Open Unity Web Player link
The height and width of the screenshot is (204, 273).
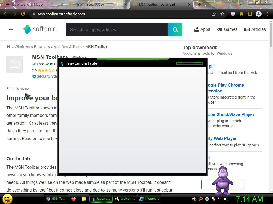tap(223, 138)
